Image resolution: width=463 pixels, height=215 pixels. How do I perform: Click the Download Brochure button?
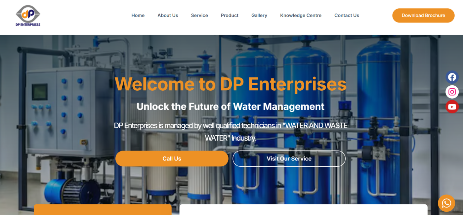click(x=423, y=16)
